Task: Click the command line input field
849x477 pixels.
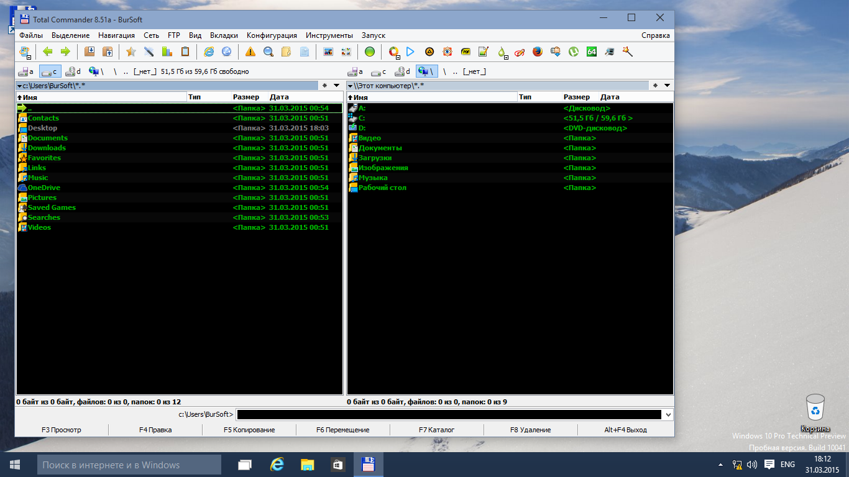Action: pyautogui.click(x=449, y=414)
